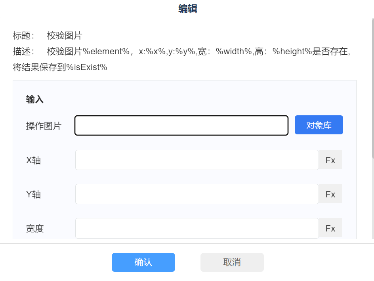Click the 宽度 label text
This screenshot has width=374, height=281.
tap(35, 229)
